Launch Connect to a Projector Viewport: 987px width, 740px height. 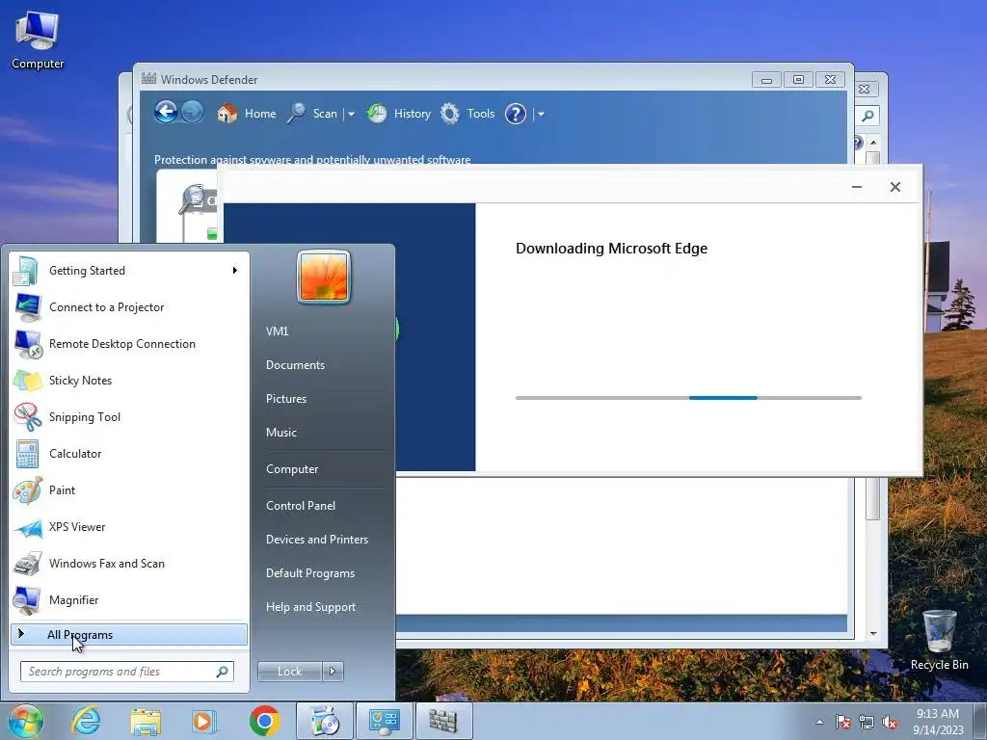pyautogui.click(x=129, y=307)
